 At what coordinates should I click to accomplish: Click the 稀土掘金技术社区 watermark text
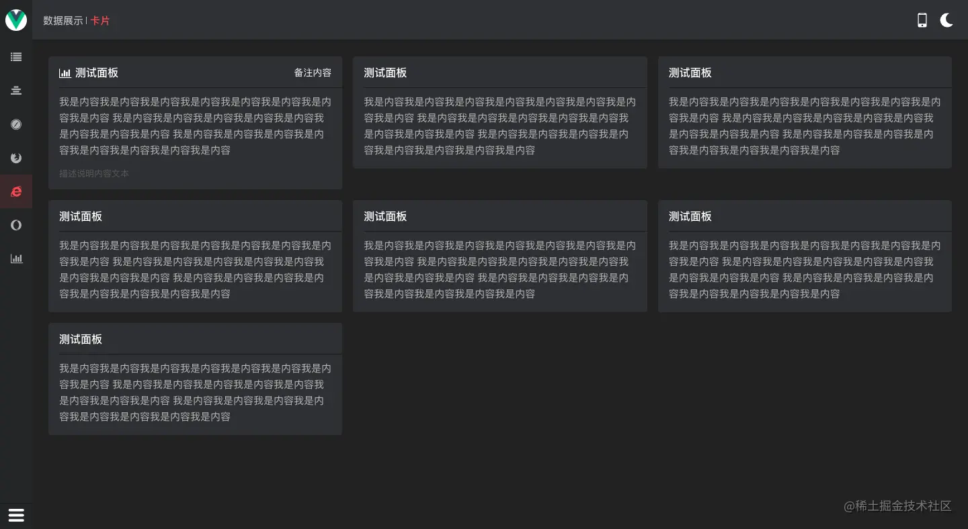[x=897, y=506]
